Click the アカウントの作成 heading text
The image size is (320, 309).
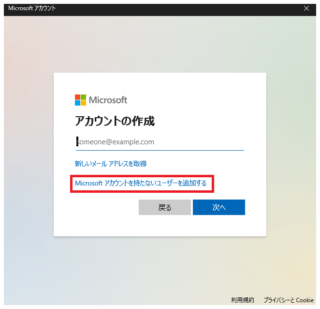(x=115, y=121)
